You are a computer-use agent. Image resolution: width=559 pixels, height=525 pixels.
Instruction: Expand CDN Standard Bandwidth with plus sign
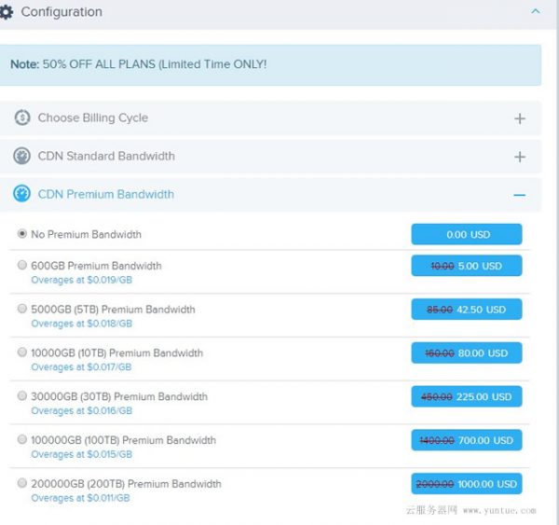(520, 157)
